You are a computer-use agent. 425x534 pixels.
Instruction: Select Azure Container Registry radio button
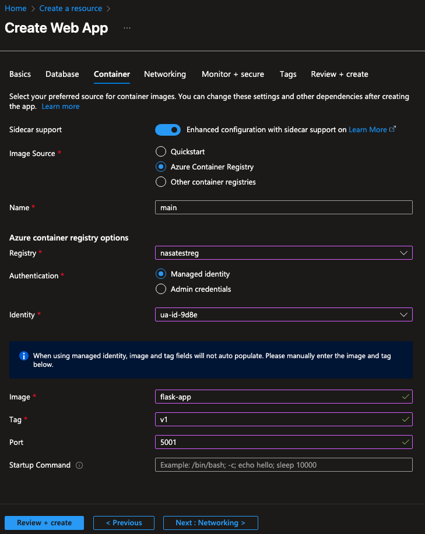[x=161, y=167]
